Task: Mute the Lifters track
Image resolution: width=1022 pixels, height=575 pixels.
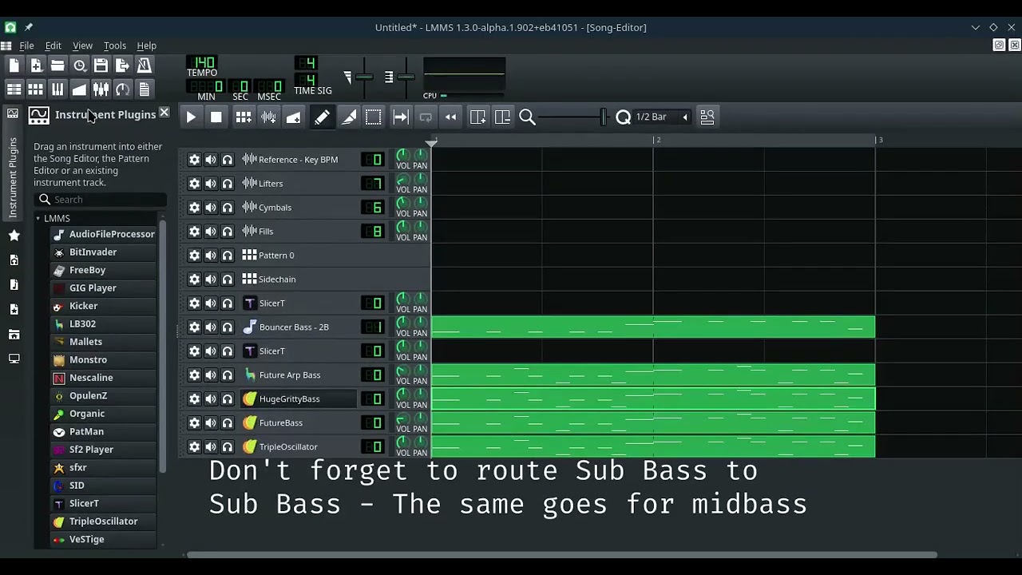Action: pos(211,184)
